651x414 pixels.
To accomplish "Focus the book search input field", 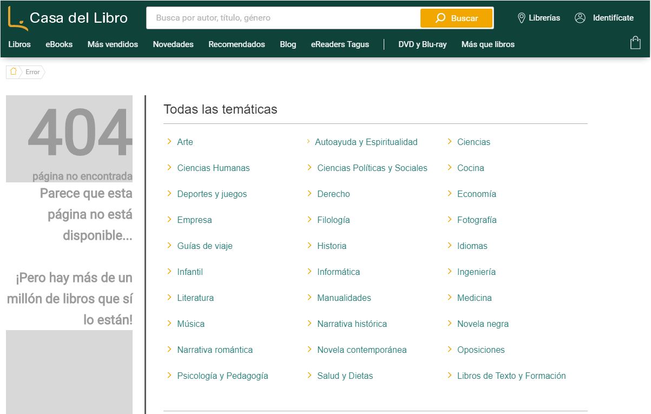I will pos(284,18).
